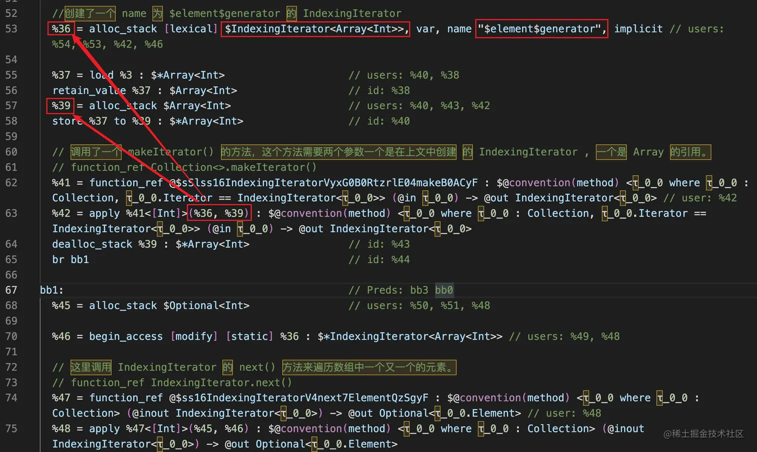This screenshot has height=452, width=757.
Task: Click the function_ref on line 62
Action: 126,182
